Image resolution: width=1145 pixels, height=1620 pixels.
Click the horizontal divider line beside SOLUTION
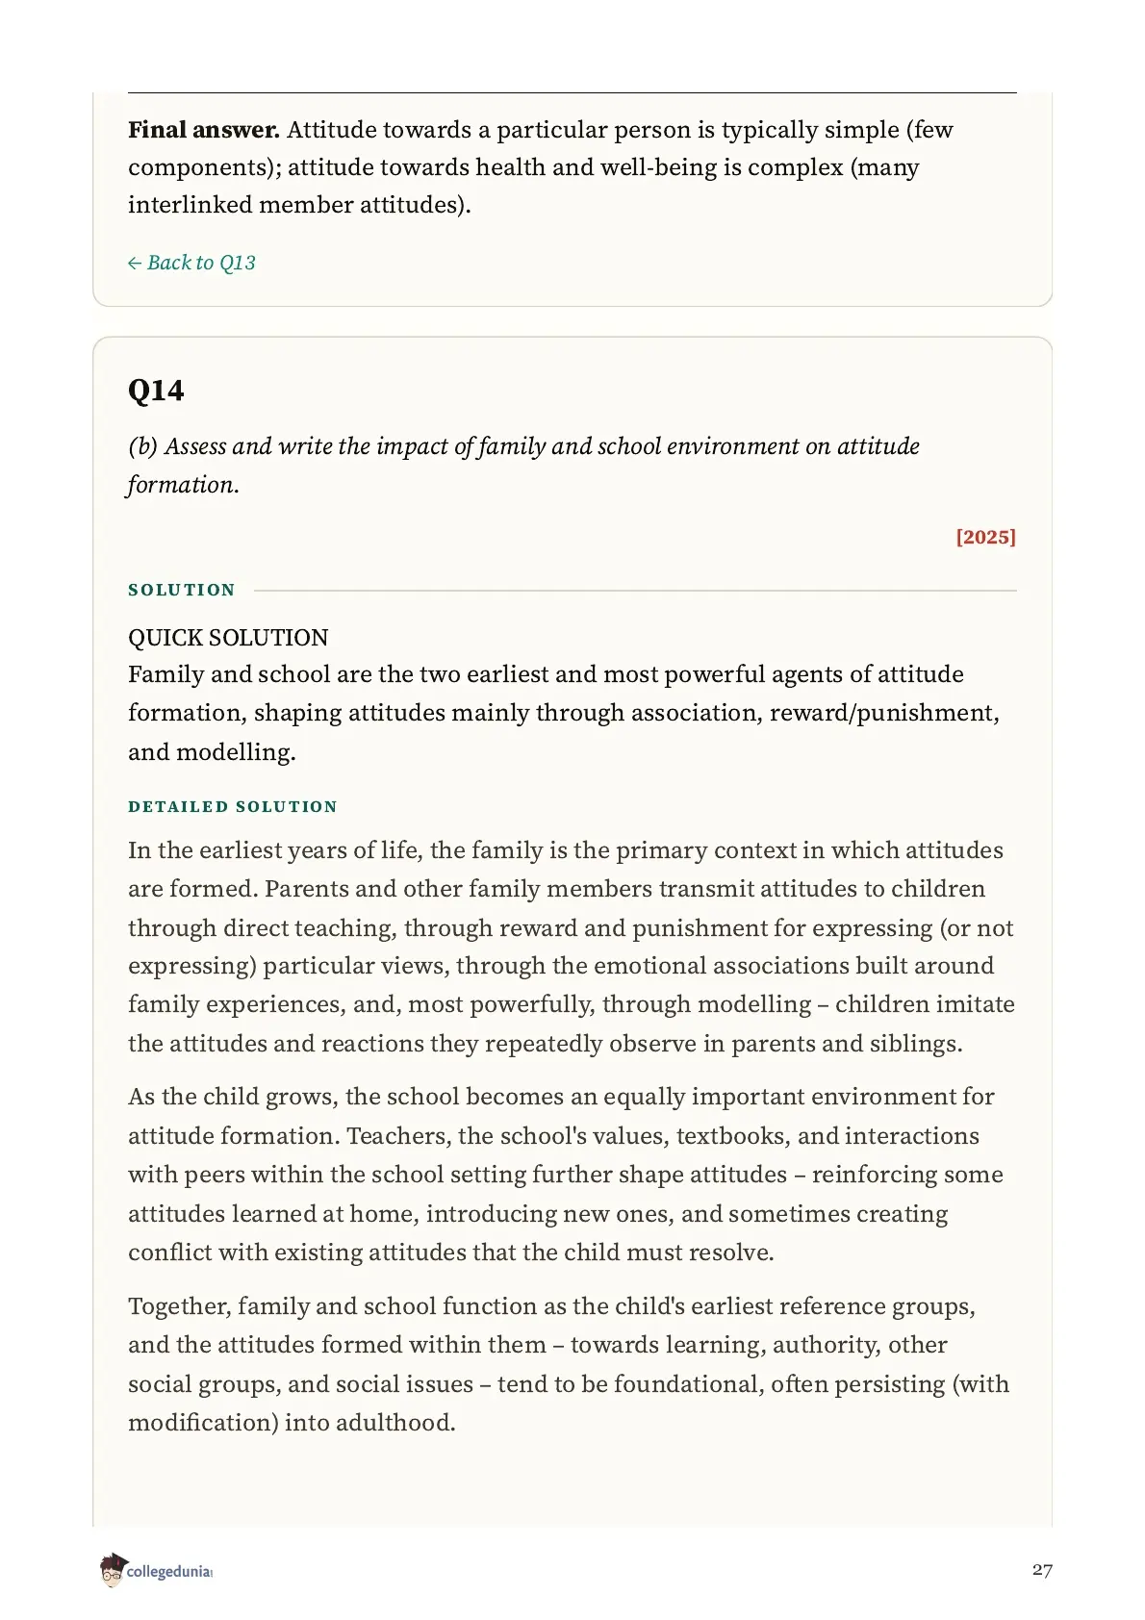(x=635, y=591)
